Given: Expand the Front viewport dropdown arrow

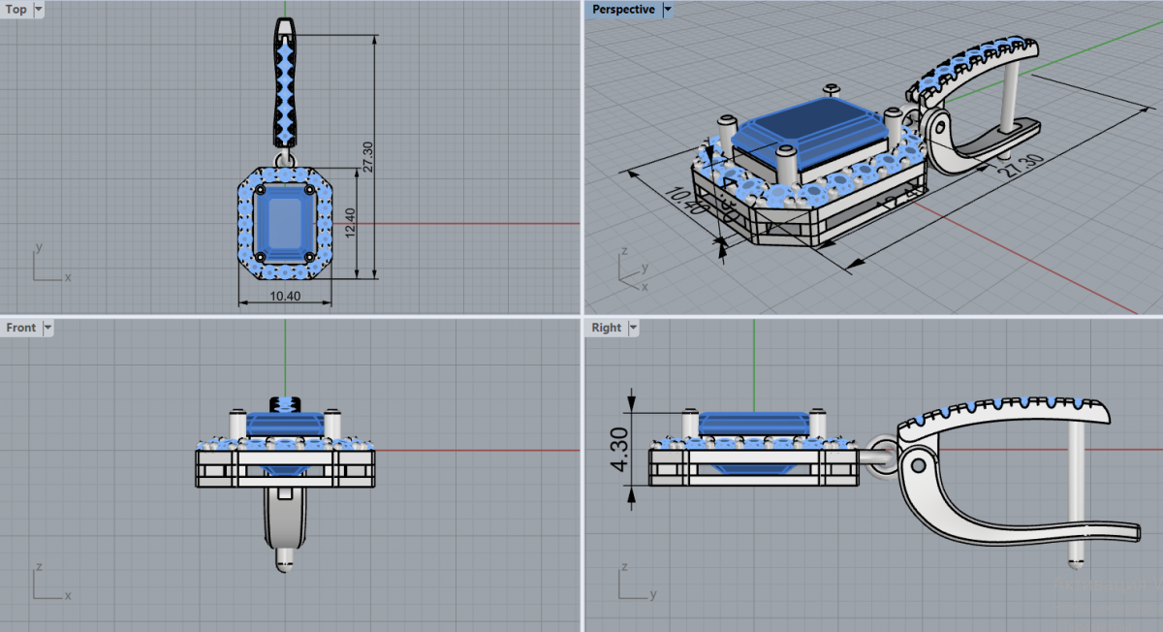Looking at the screenshot, I should [x=47, y=328].
